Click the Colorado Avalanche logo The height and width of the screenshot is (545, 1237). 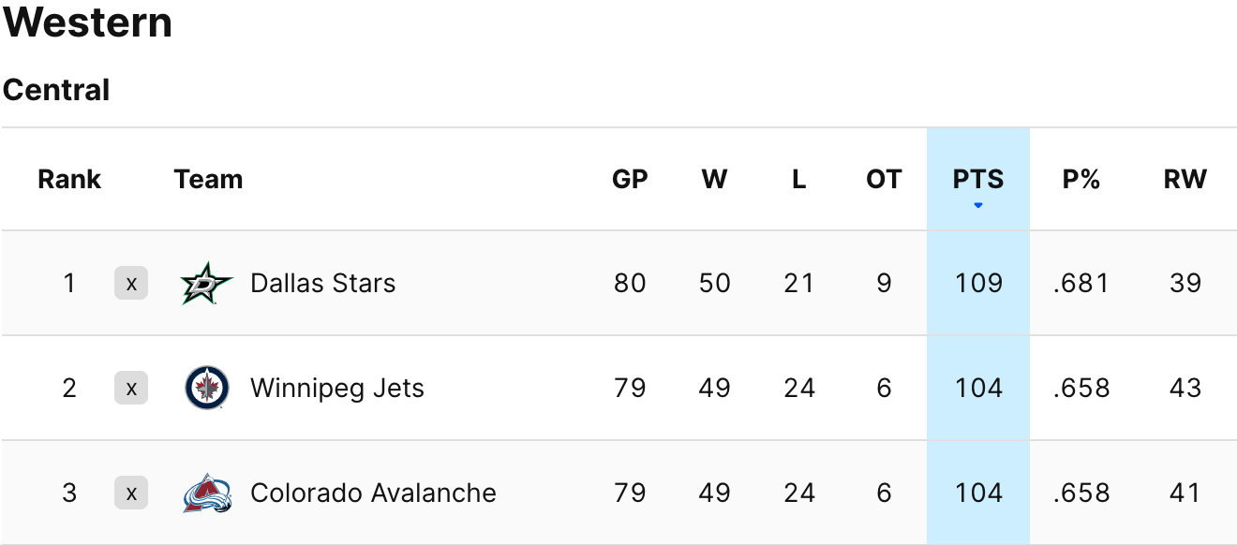[x=207, y=493]
